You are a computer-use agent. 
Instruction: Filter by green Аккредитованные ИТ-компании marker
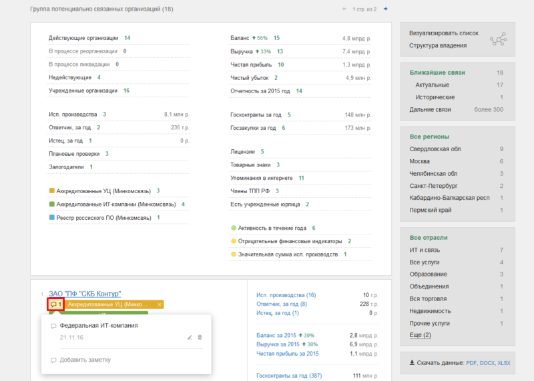click(52, 204)
